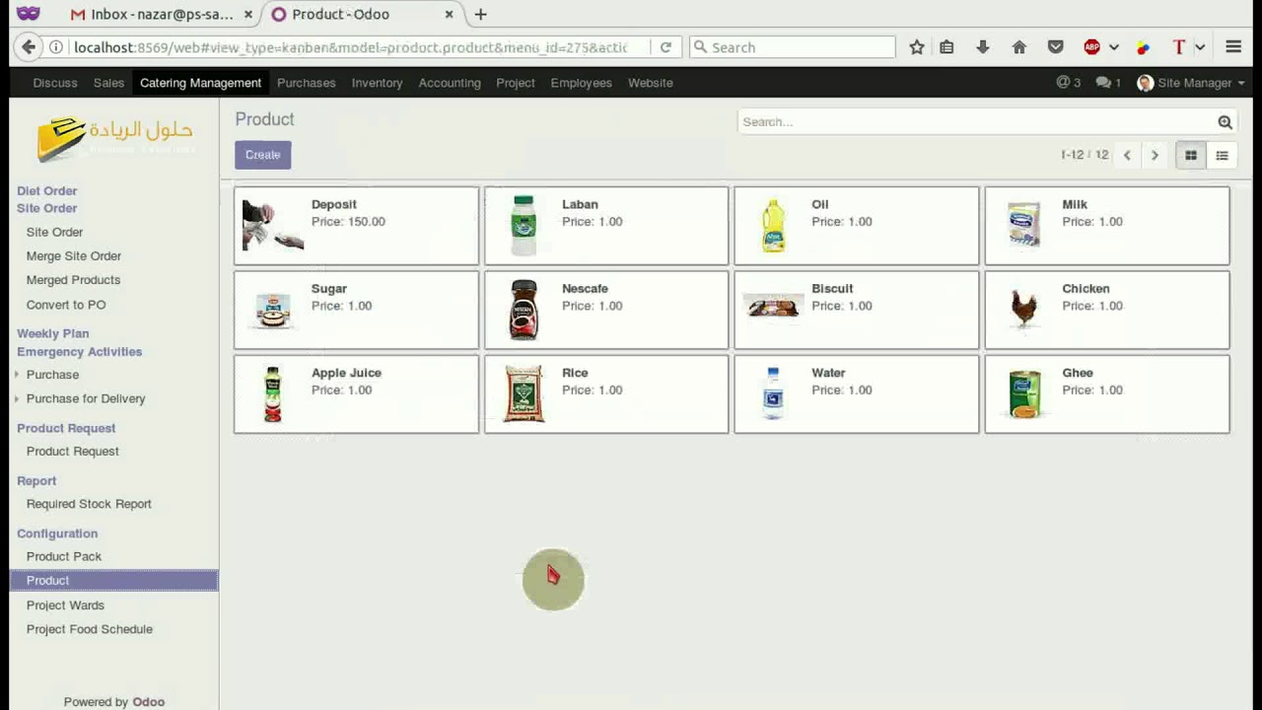
Task: Switch to list view
Action: pyautogui.click(x=1222, y=155)
